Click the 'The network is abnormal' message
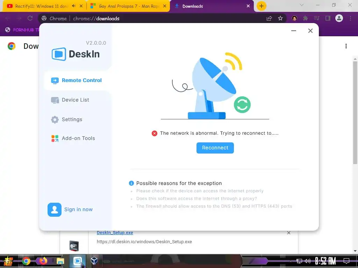 coord(219,133)
